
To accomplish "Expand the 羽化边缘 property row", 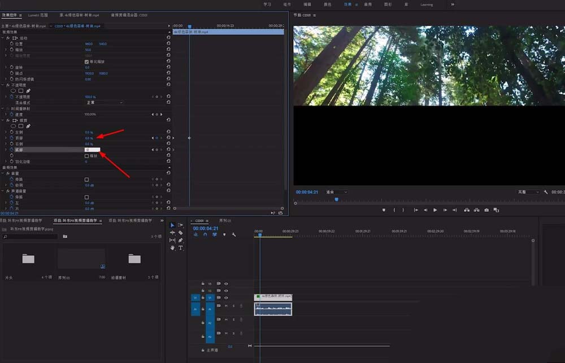I will pyautogui.click(x=6, y=161).
